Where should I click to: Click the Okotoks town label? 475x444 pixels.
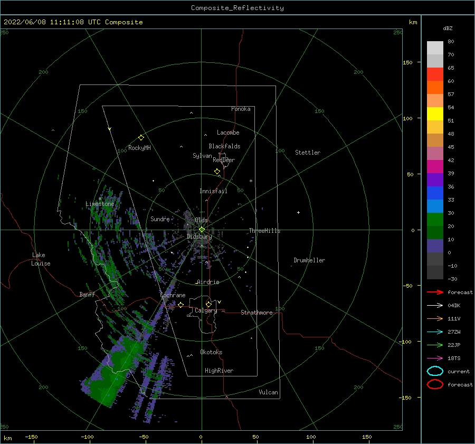point(211,352)
